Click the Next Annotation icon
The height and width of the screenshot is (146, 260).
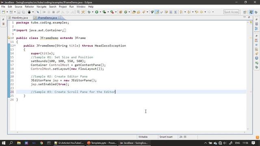[x=181, y=12]
